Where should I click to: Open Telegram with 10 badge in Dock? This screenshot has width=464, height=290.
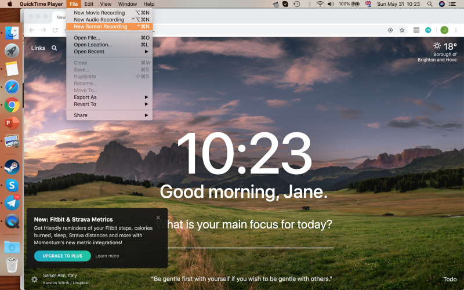click(12, 203)
